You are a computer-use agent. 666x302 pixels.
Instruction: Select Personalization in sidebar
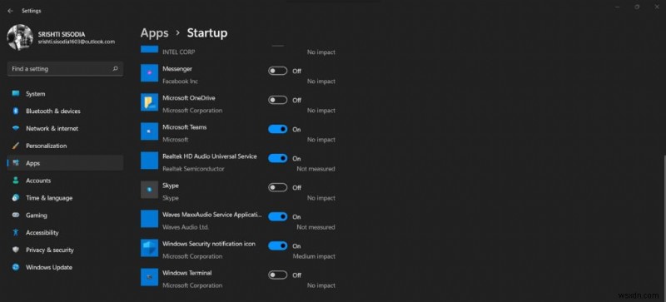pyautogui.click(x=65, y=146)
